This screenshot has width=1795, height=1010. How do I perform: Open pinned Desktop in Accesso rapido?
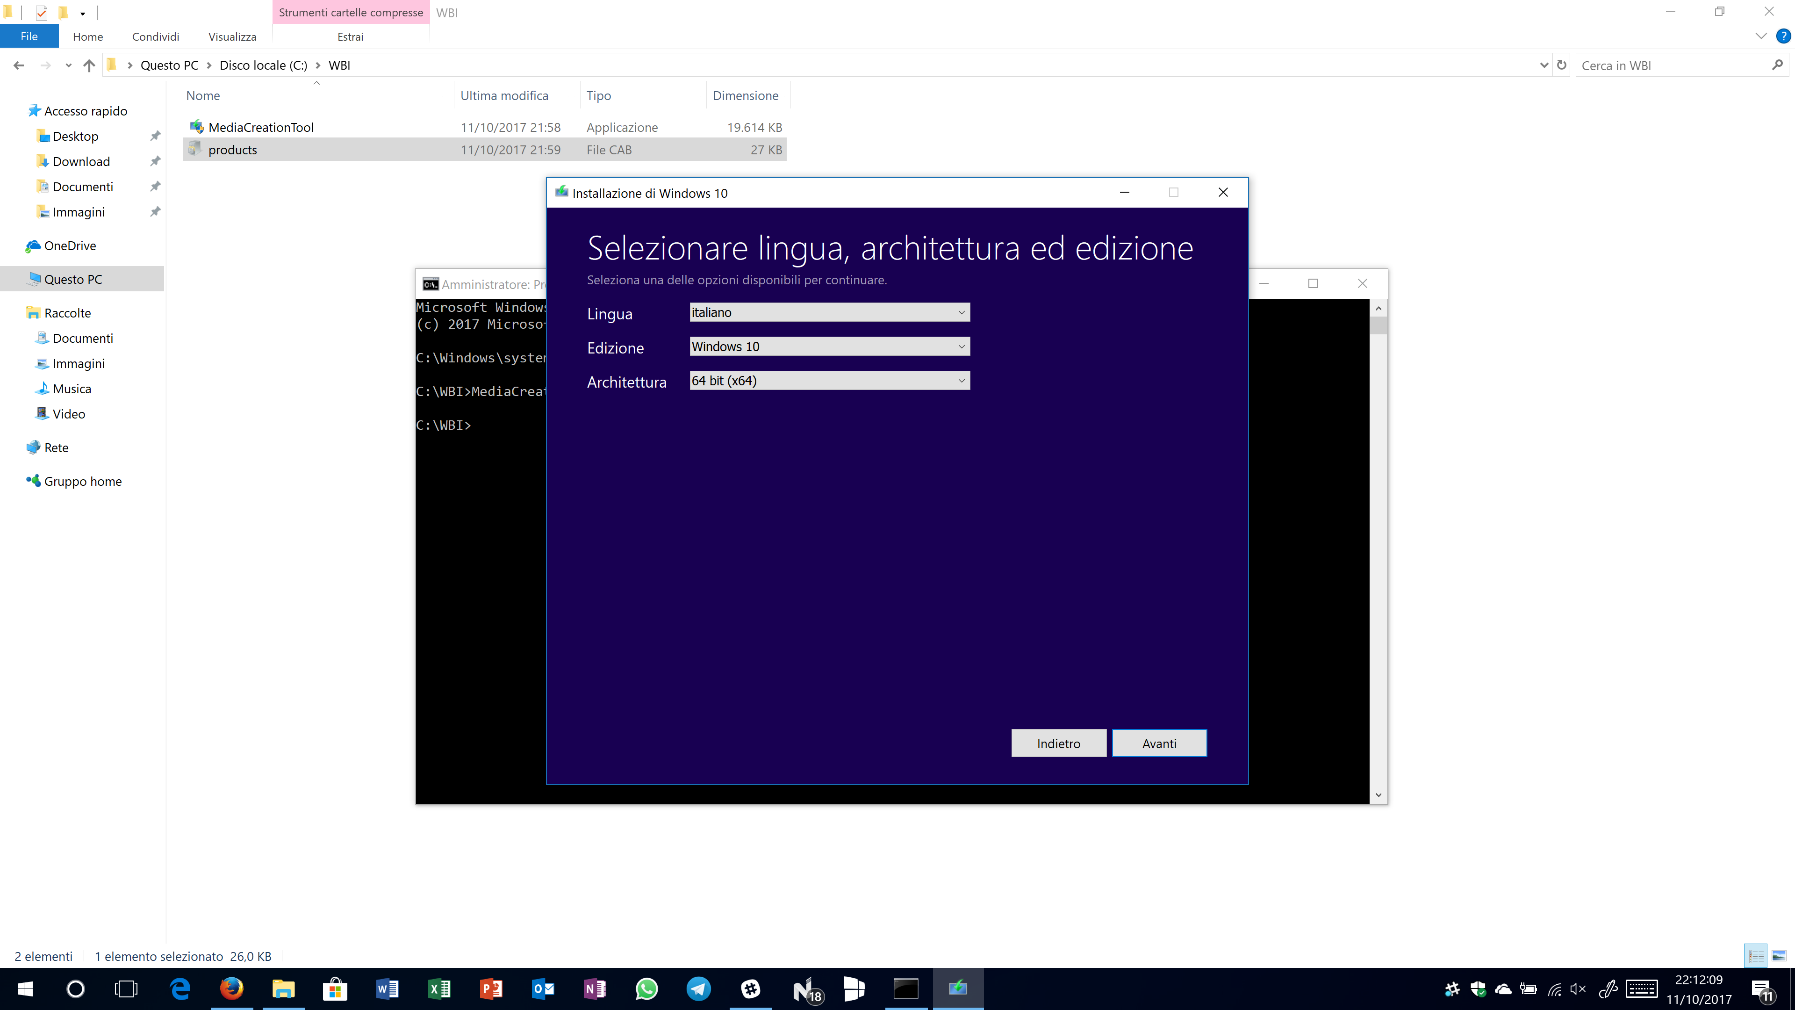68,136
